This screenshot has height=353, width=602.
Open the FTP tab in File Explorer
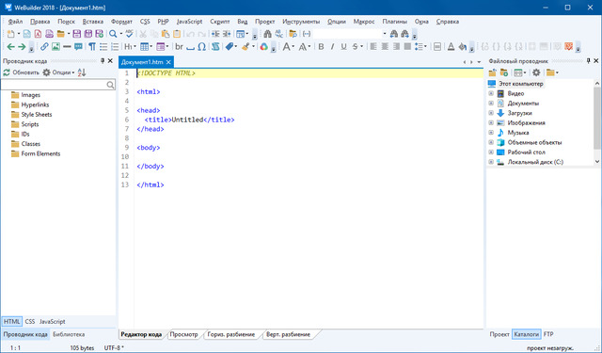[548, 334]
